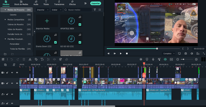Screen dimensions: 206x107
Task: Set mark-out with right brace
Action: (188, 49)
